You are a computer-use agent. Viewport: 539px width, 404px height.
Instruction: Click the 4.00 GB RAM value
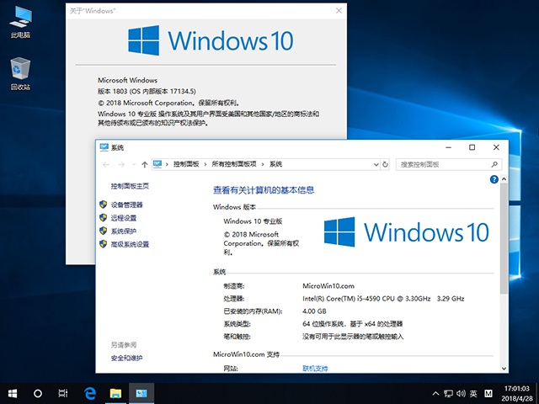point(314,311)
